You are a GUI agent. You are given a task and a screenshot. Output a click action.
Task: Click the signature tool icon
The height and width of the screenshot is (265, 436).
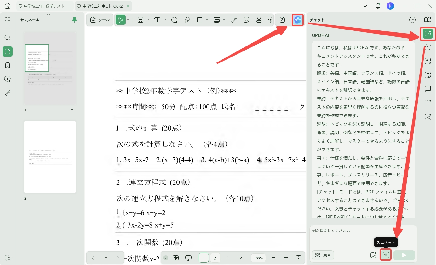pyautogui.click(x=270, y=20)
